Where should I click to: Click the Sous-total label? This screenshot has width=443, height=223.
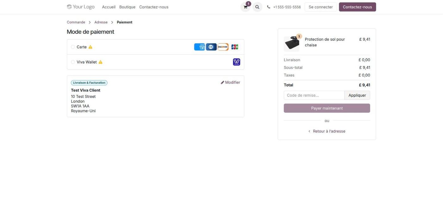293,68
